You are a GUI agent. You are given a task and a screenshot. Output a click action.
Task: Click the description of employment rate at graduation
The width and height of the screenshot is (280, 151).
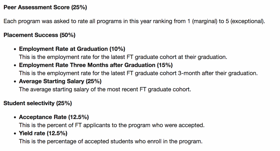click(123, 57)
